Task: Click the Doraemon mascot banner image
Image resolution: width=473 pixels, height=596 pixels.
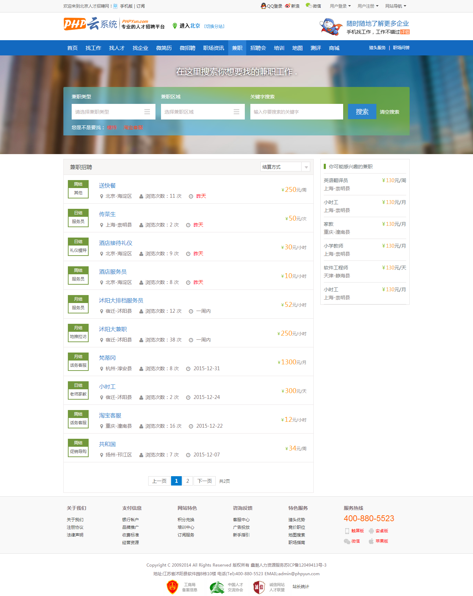Action: click(x=331, y=27)
